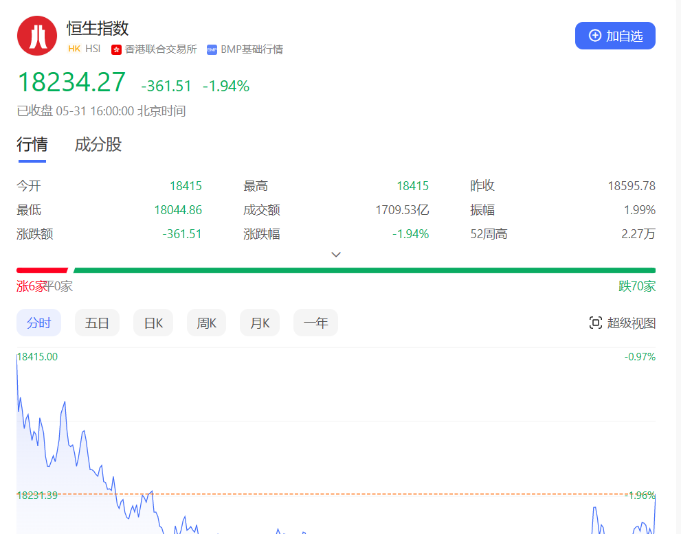Switch to the 行情 tab
The height and width of the screenshot is (534, 681).
point(32,144)
